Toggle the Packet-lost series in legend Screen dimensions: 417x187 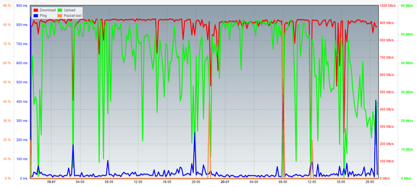tap(70, 16)
